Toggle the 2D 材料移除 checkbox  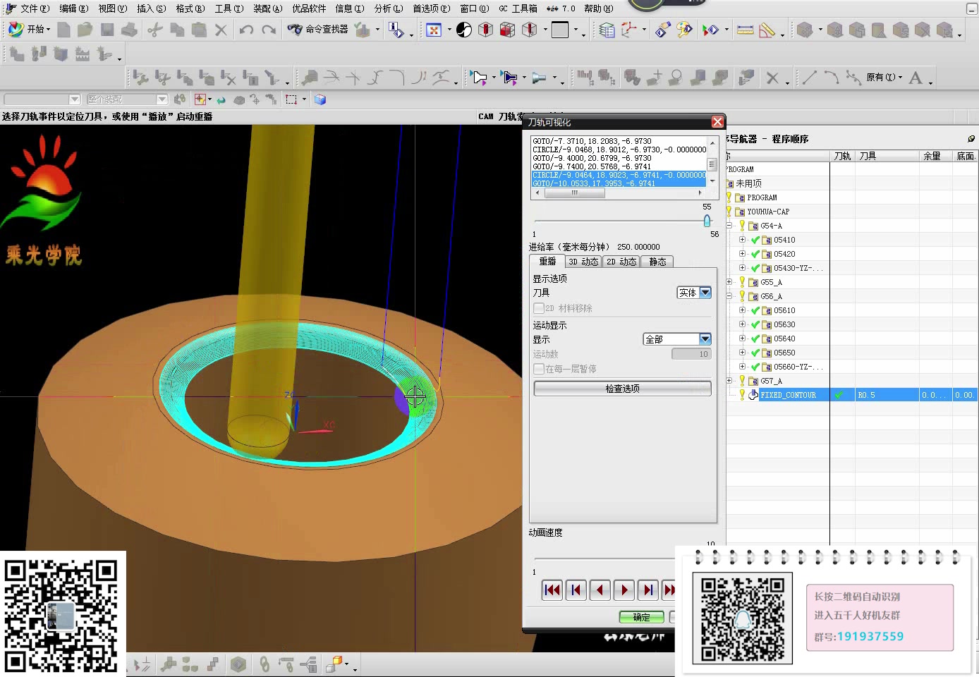(540, 308)
